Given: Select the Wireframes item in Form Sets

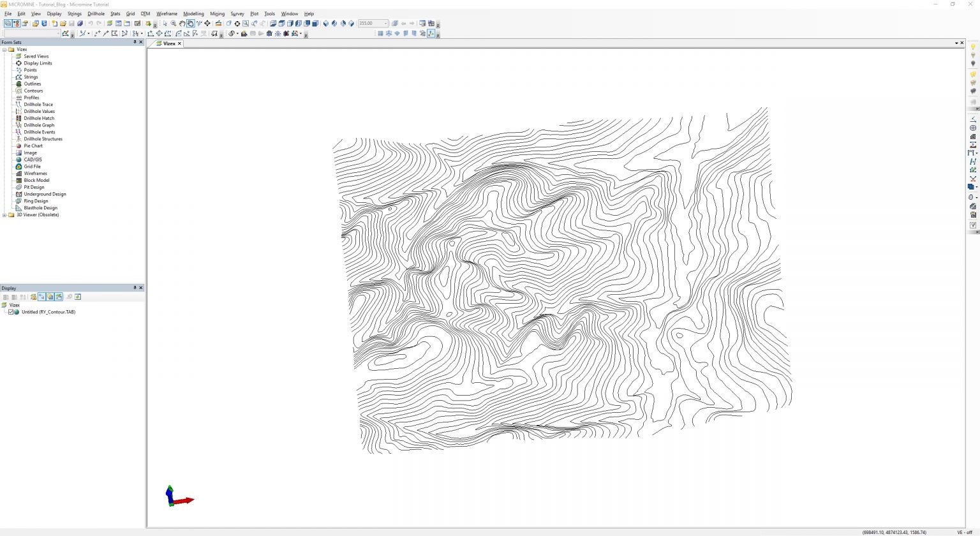Looking at the screenshot, I should click(34, 173).
